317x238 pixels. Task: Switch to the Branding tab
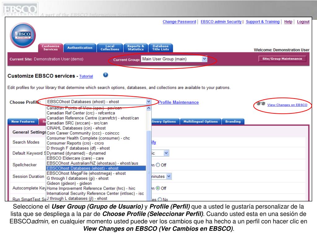pos(233,121)
